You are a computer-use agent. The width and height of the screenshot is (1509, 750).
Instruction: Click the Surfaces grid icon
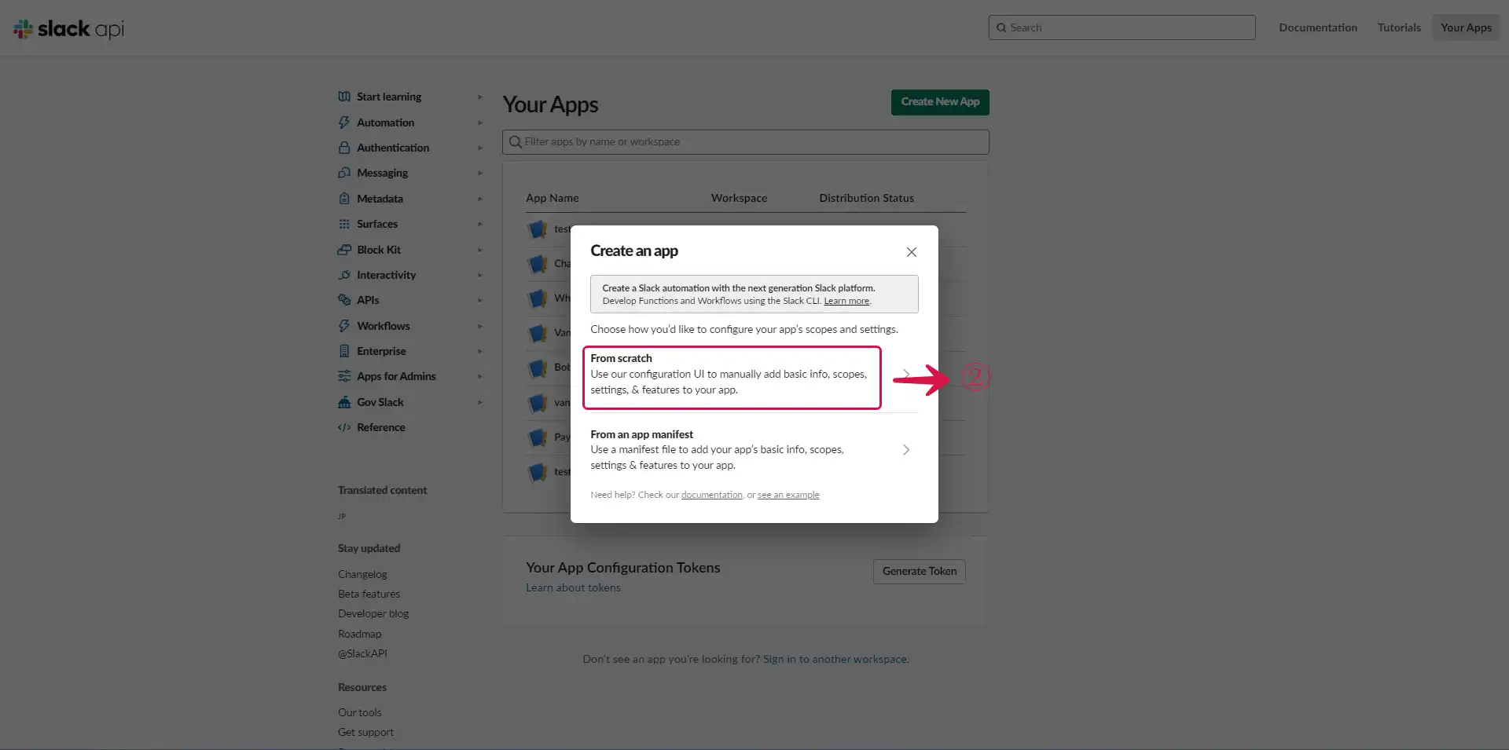pos(344,224)
